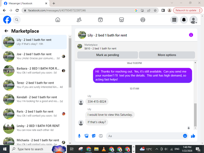Image resolution: width=204 pixels, height=153 pixels.
Task: Show hidden system tray icons
Action: 157,149
